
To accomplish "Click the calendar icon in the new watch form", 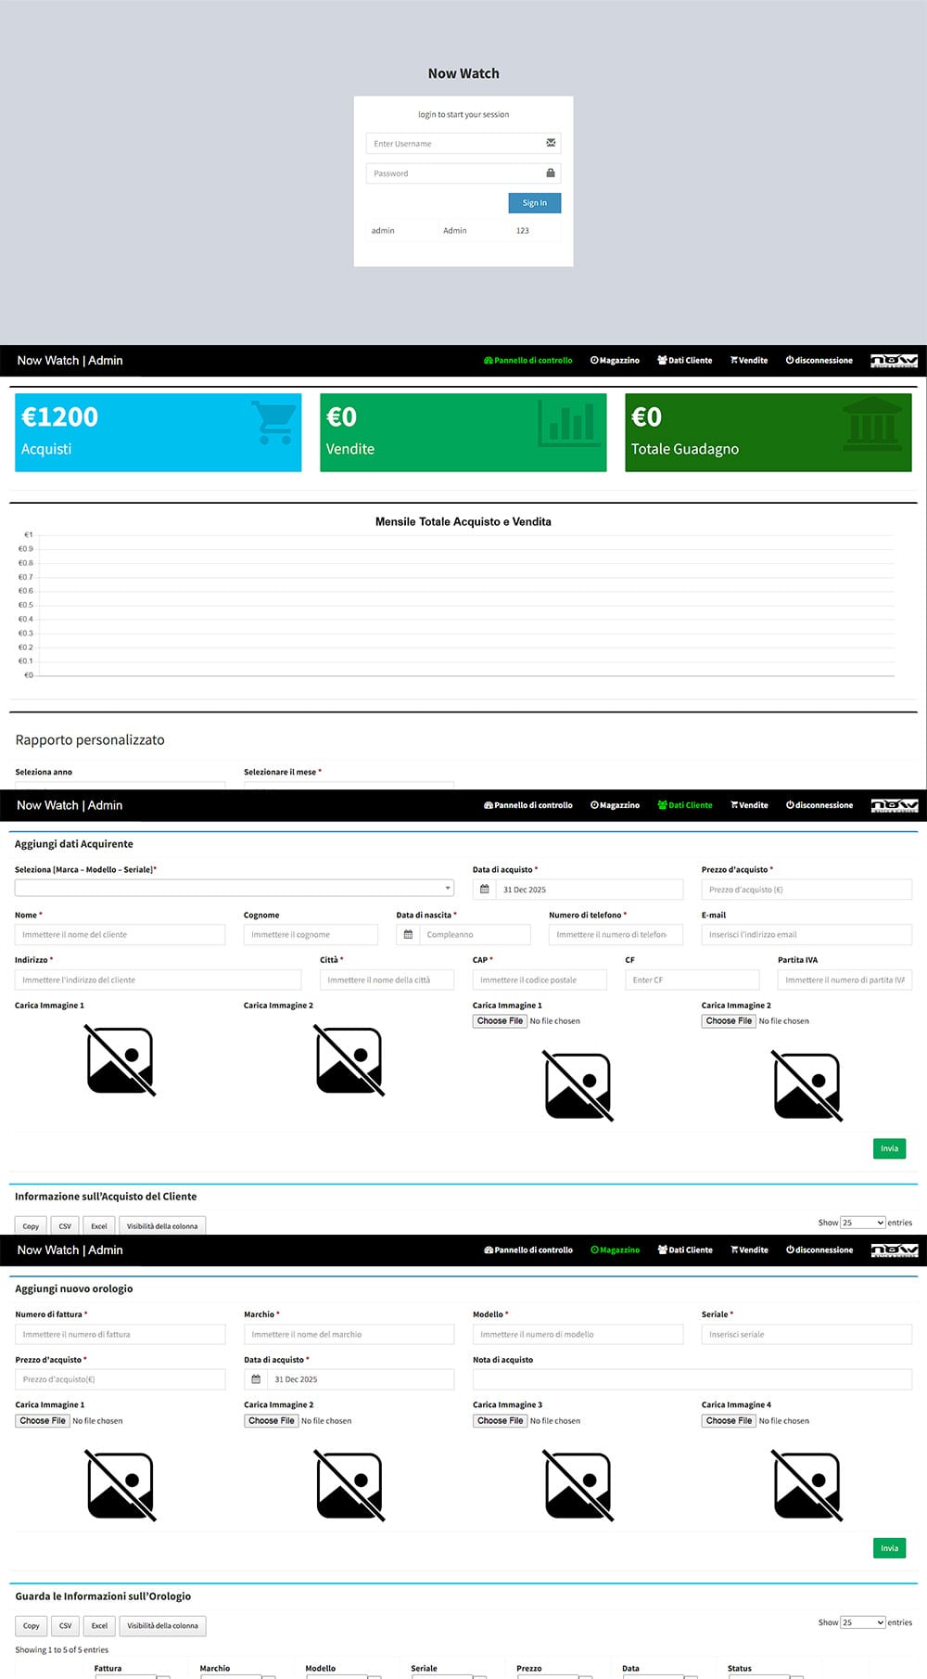I will [256, 1379].
